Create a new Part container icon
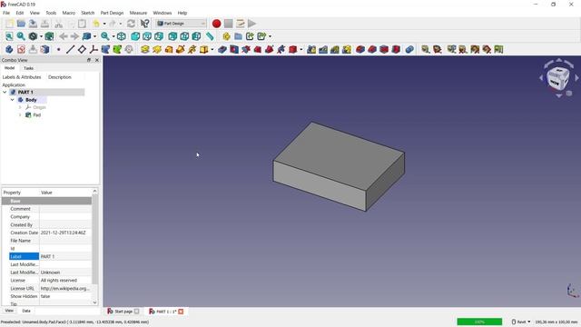This screenshot has width=581, height=327. (x=226, y=36)
